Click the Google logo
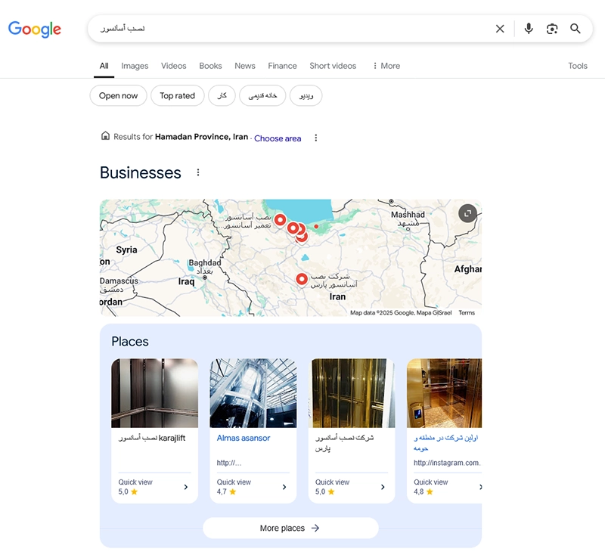This screenshot has width=605, height=555. tap(35, 29)
